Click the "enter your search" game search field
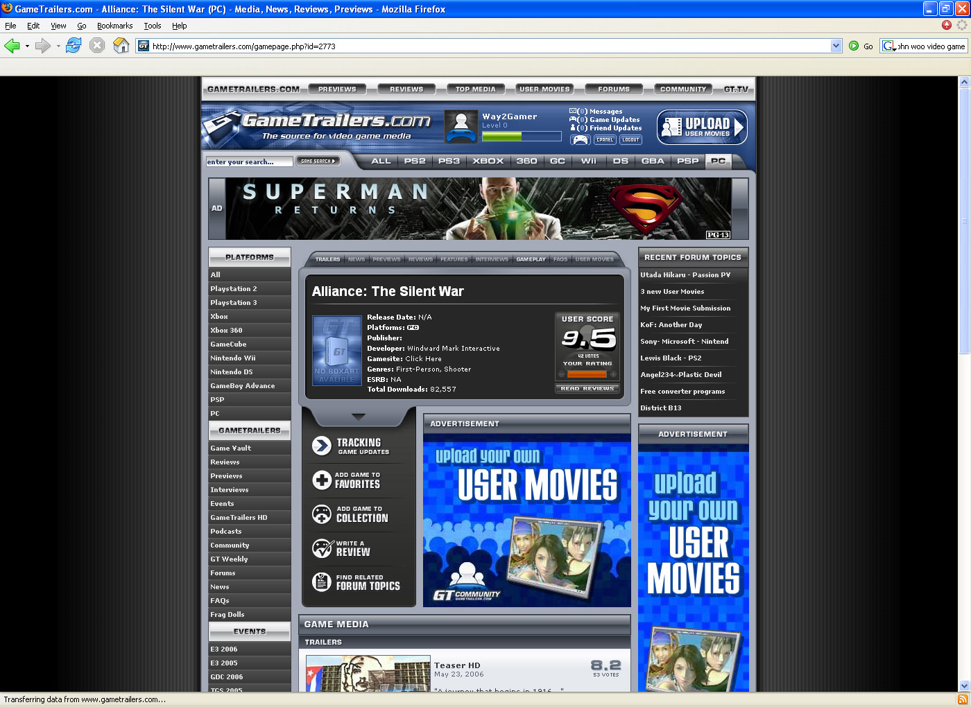This screenshot has height=707, width=971. (249, 162)
